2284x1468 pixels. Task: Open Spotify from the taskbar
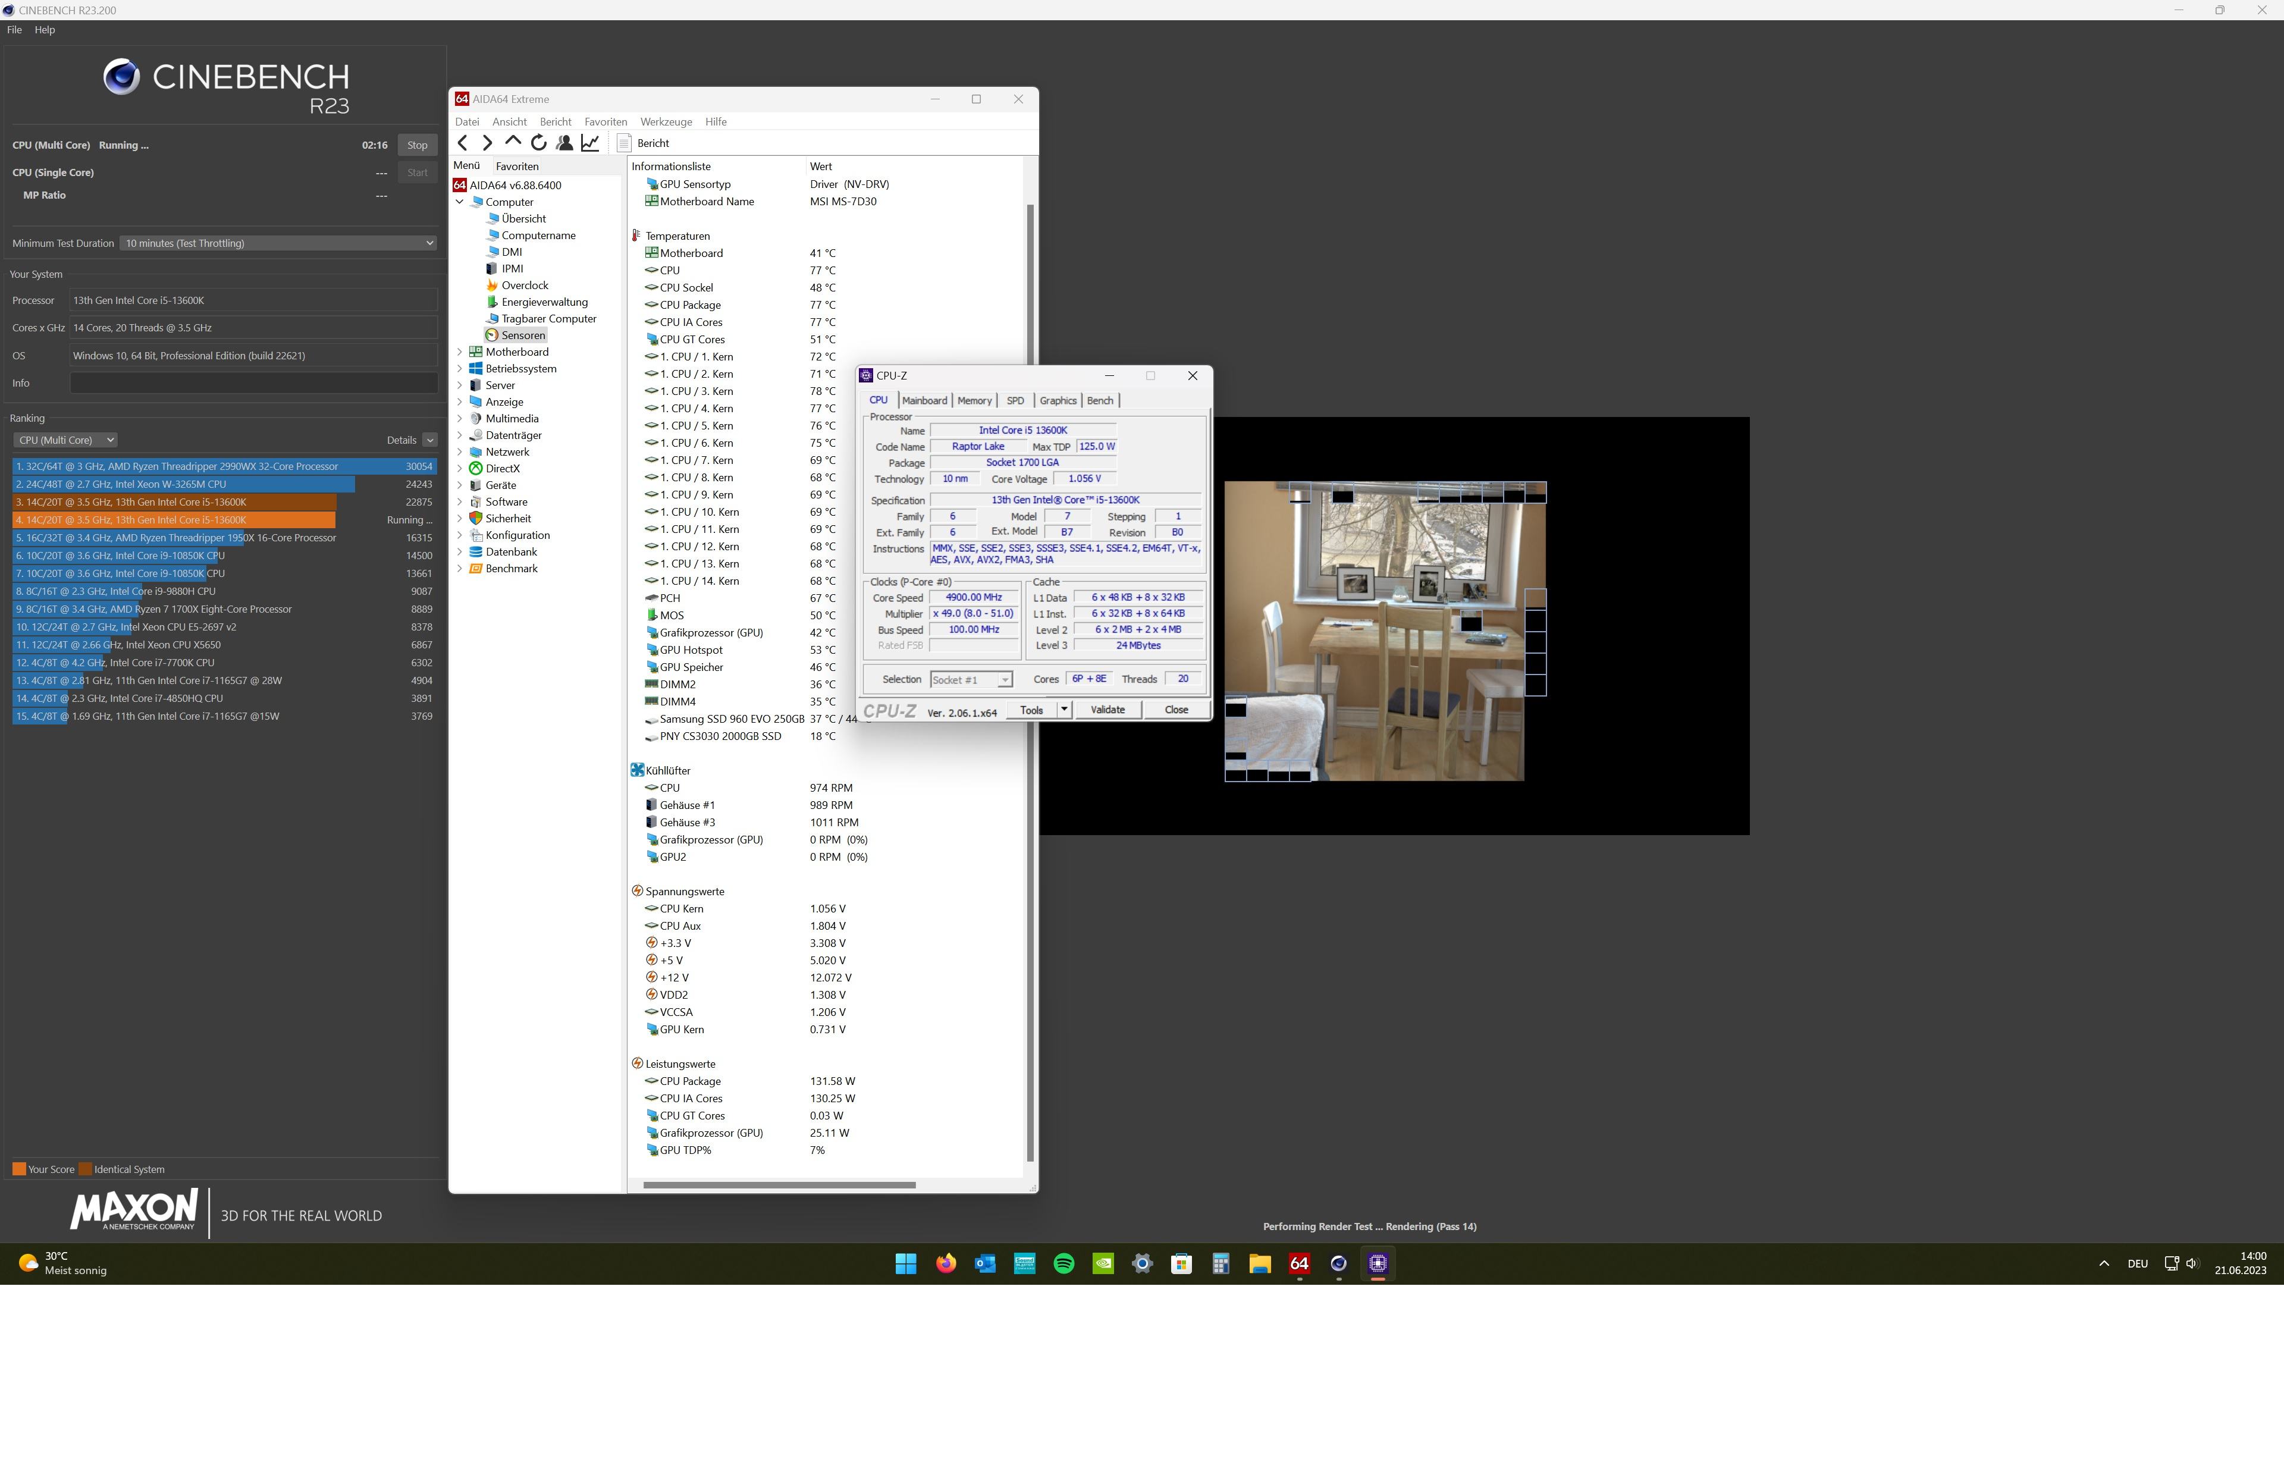click(1064, 1264)
